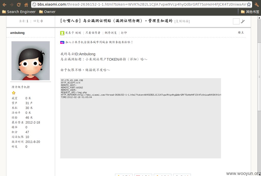Click 乌云漏洞标题 text line

(104, 59)
